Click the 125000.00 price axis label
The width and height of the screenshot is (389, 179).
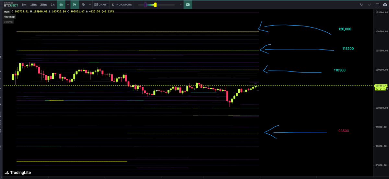(x=382, y=12)
